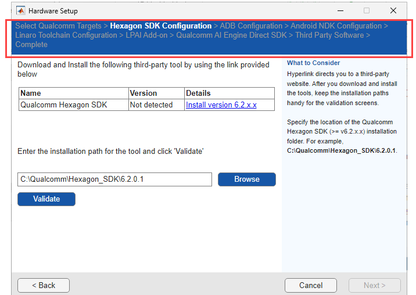Click the MATLAB icon in title bar
This screenshot has width=416, height=295.
[20, 10]
